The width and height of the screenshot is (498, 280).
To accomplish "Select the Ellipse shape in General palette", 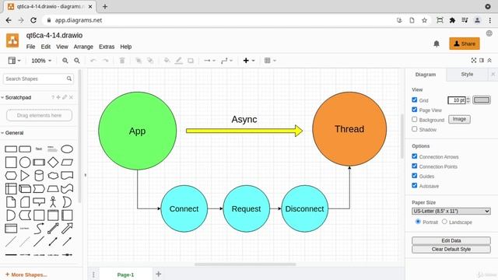I will point(67,149).
